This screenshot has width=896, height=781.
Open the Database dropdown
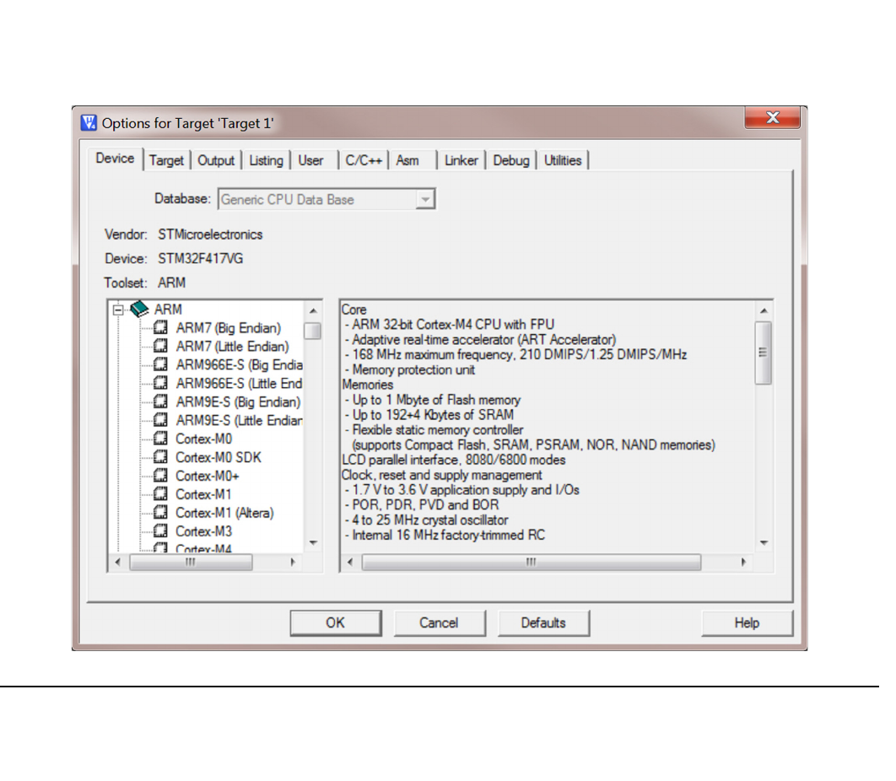(424, 199)
